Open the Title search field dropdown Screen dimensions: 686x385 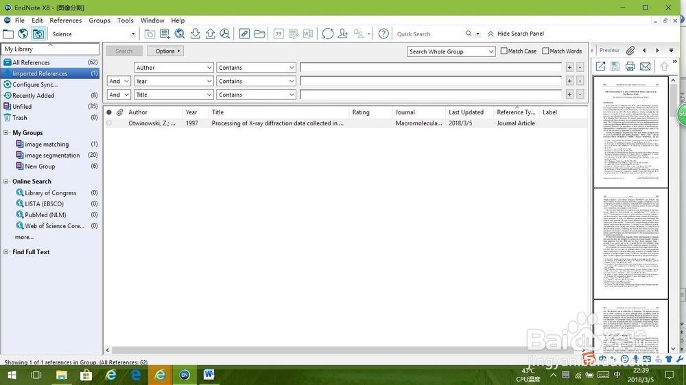(174, 95)
